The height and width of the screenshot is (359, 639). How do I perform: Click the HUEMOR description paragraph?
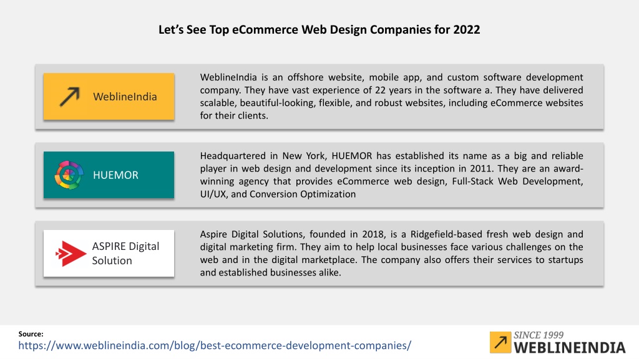391,175
